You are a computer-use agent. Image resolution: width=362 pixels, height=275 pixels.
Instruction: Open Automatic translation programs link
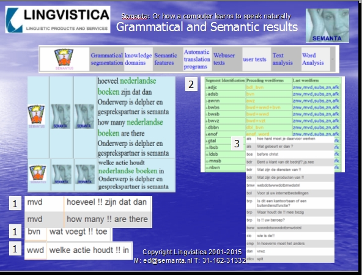pyautogui.click(x=197, y=59)
